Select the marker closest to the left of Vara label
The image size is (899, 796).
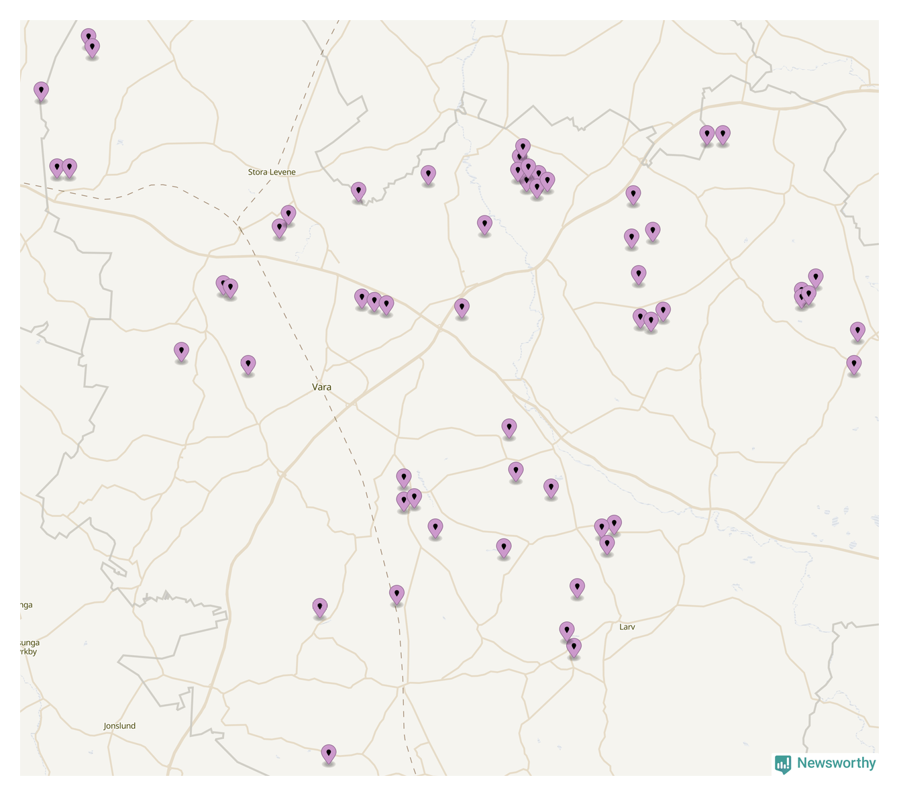pos(248,365)
